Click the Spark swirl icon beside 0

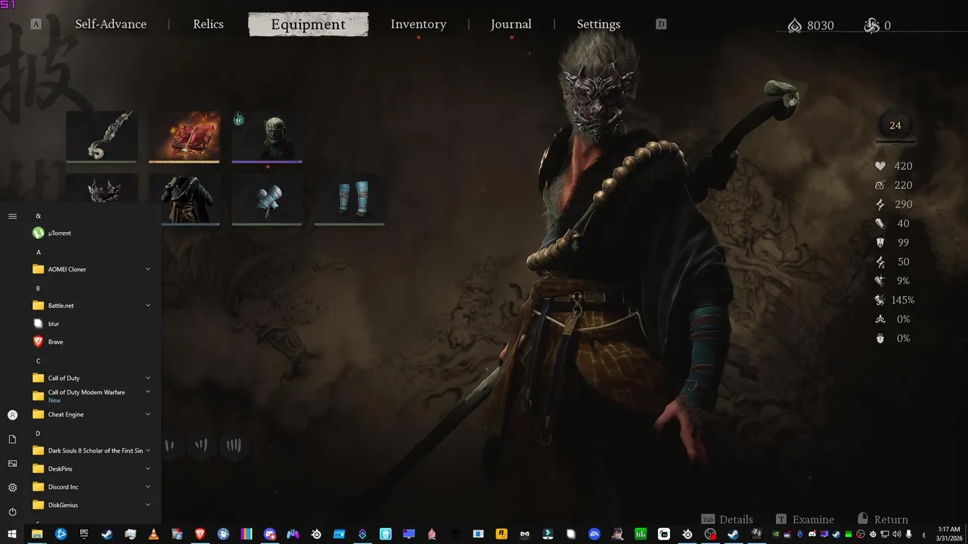(872, 26)
